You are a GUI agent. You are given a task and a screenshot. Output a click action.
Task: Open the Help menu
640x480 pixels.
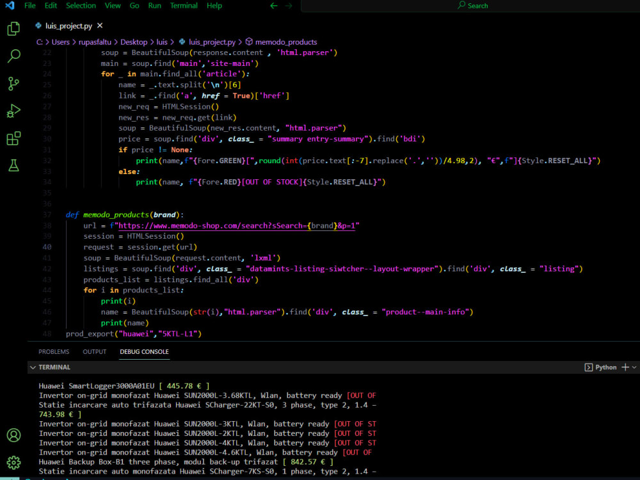(x=214, y=6)
